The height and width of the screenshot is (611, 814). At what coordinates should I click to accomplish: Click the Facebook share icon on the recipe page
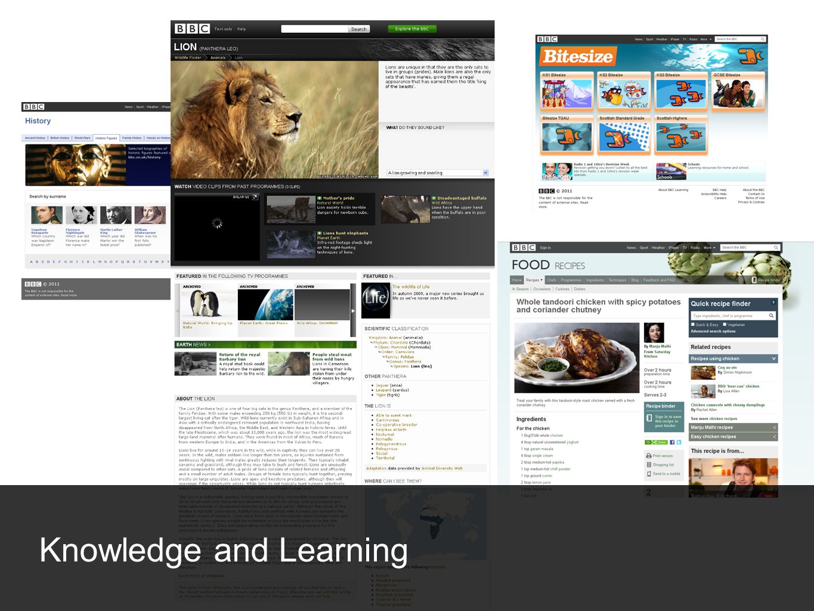pyautogui.click(x=672, y=442)
